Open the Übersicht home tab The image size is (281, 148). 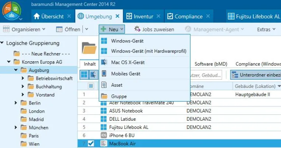coord(48,17)
